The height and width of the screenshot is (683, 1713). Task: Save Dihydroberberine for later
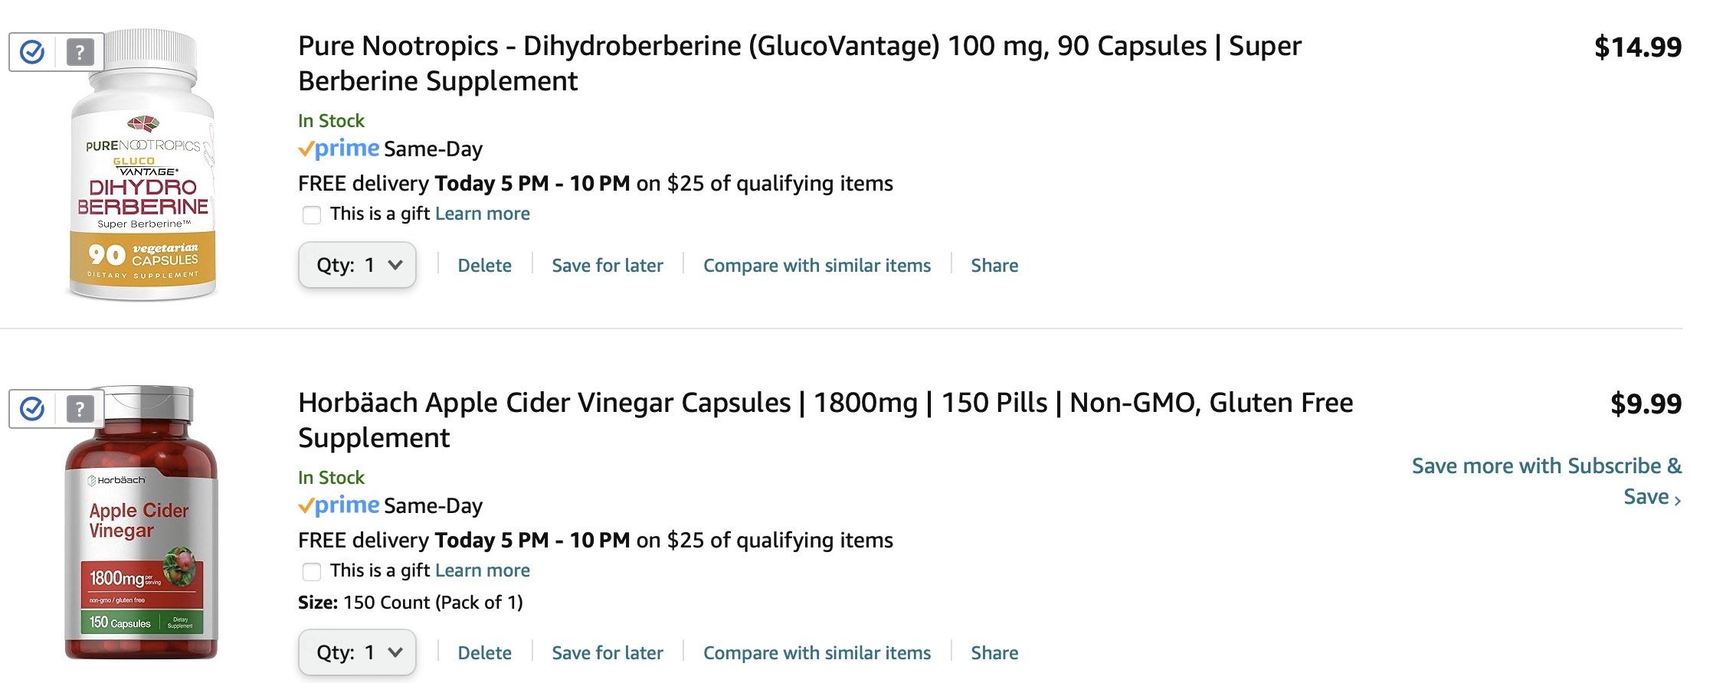[x=608, y=266]
